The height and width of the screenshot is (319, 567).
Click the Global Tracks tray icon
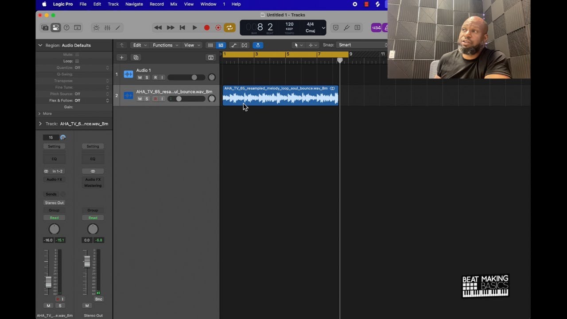click(211, 58)
